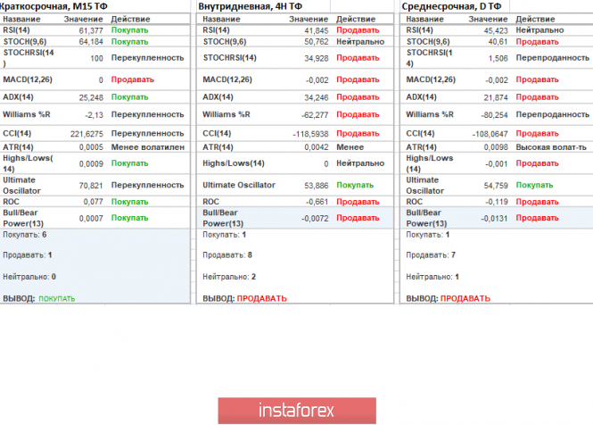Click the STOCHRSI value 34,928
593x425 pixels.
coord(317,58)
